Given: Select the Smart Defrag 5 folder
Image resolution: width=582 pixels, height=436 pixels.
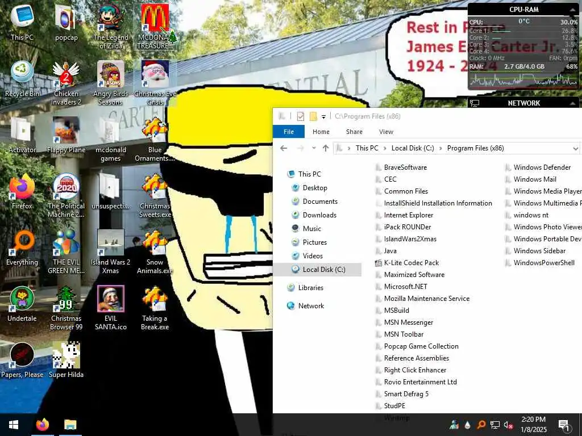Looking at the screenshot, I should click(402, 394).
